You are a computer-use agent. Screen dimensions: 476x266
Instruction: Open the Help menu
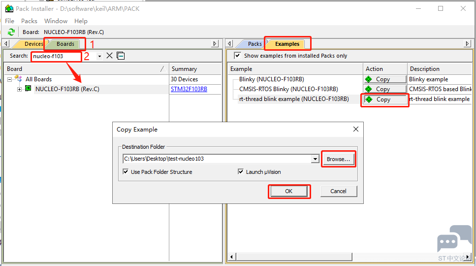81,21
